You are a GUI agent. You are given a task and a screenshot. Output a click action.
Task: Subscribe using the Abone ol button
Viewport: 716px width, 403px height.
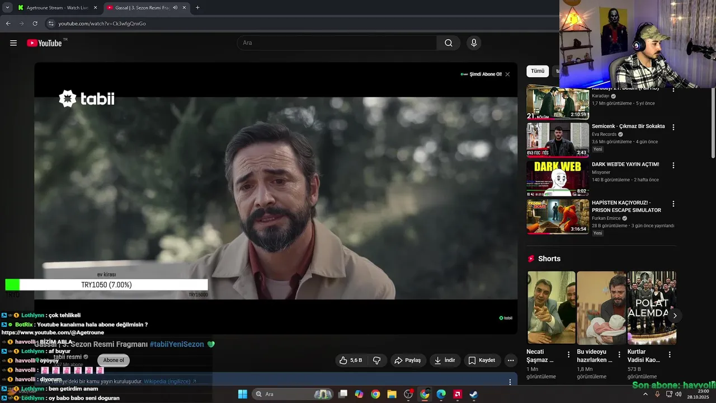pos(114,360)
